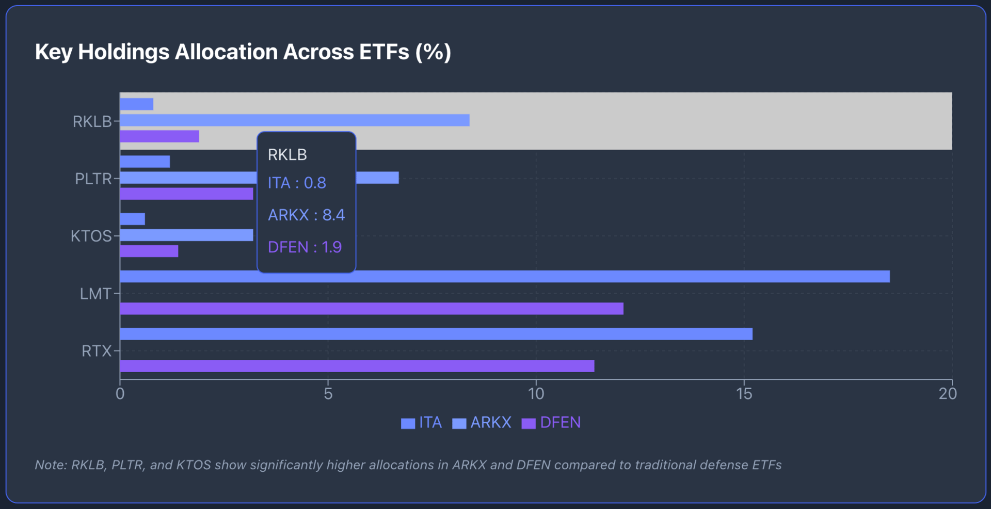Viewport: 991px width, 509px height.
Task: Click the ARKX legend color square
Action: (x=459, y=423)
